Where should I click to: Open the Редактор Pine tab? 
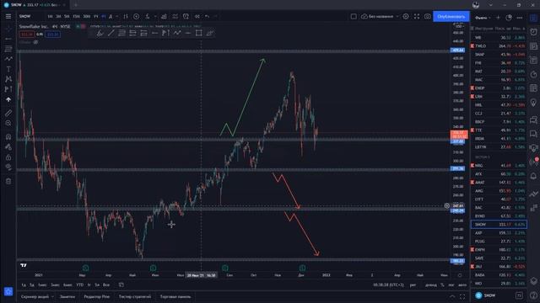[x=97, y=296]
